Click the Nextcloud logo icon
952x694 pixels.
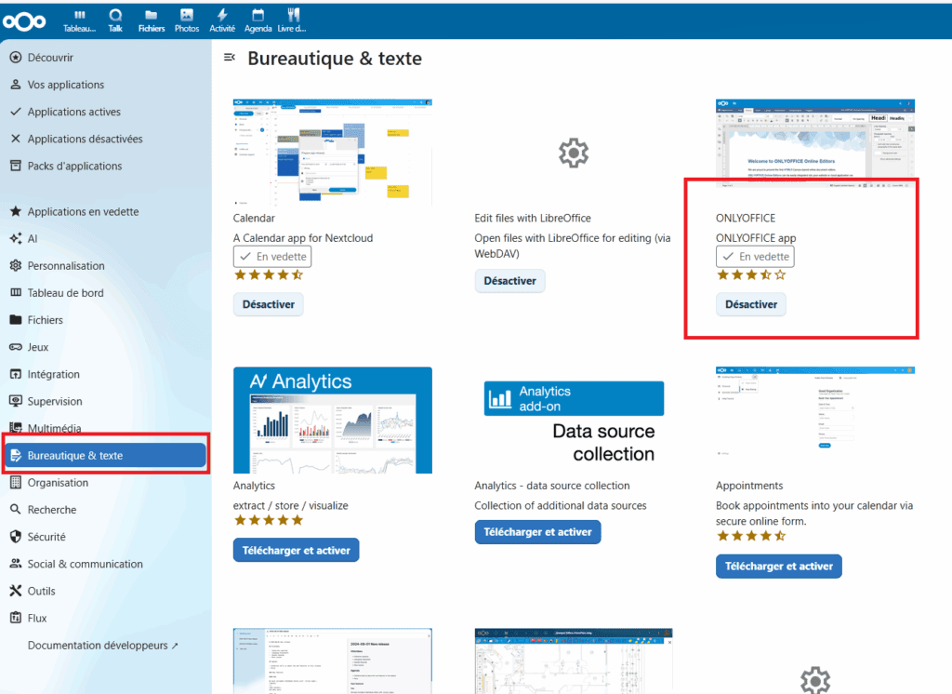[x=25, y=21]
